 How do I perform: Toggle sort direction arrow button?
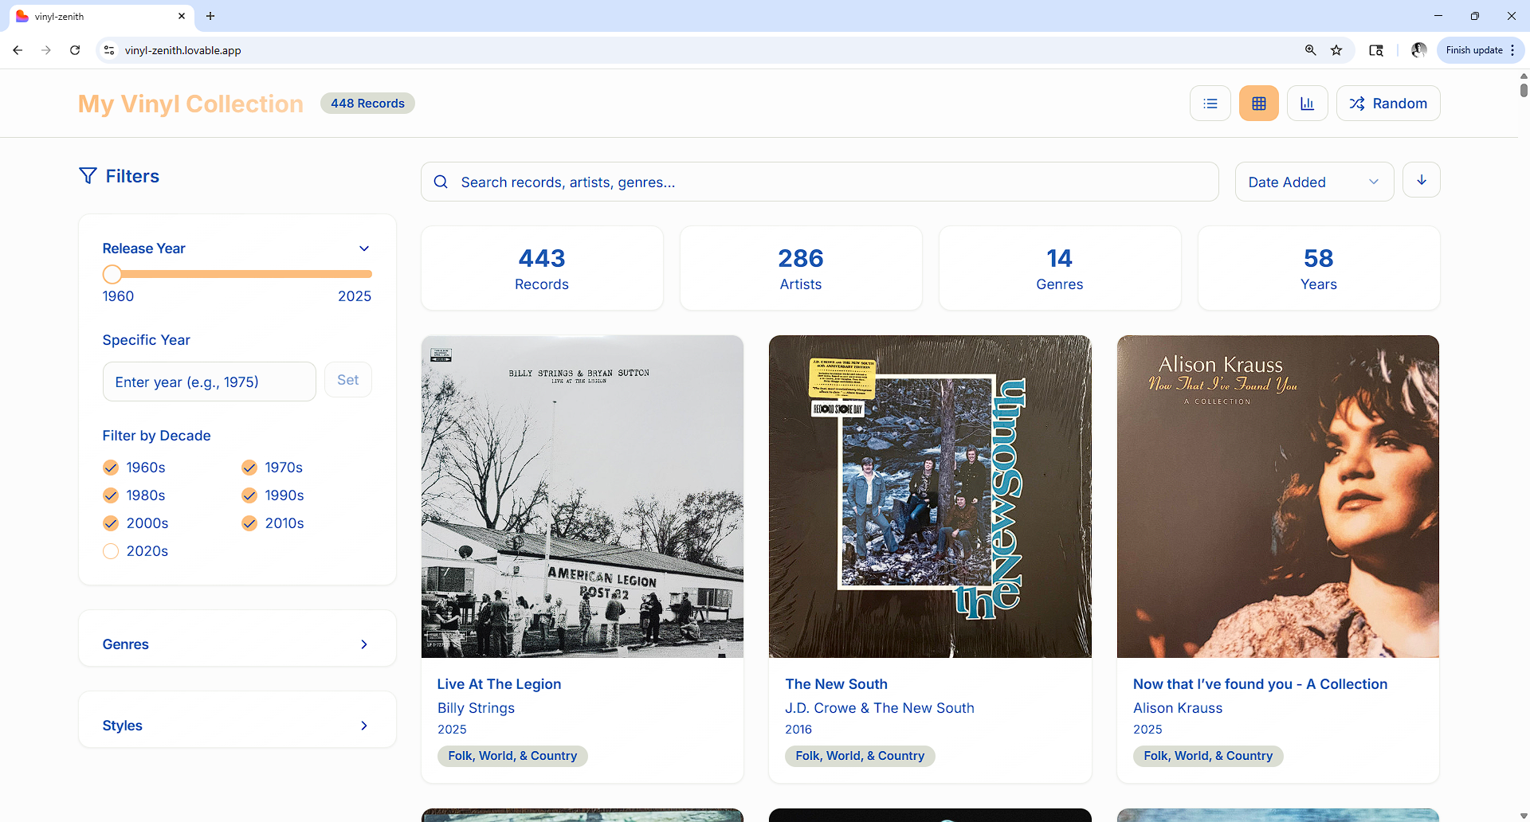(x=1421, y=181)
